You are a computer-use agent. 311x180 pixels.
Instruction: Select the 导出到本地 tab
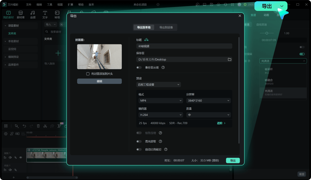tap(144, 27)
